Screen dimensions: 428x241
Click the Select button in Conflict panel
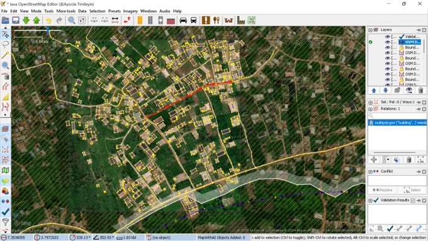(412, 190)
